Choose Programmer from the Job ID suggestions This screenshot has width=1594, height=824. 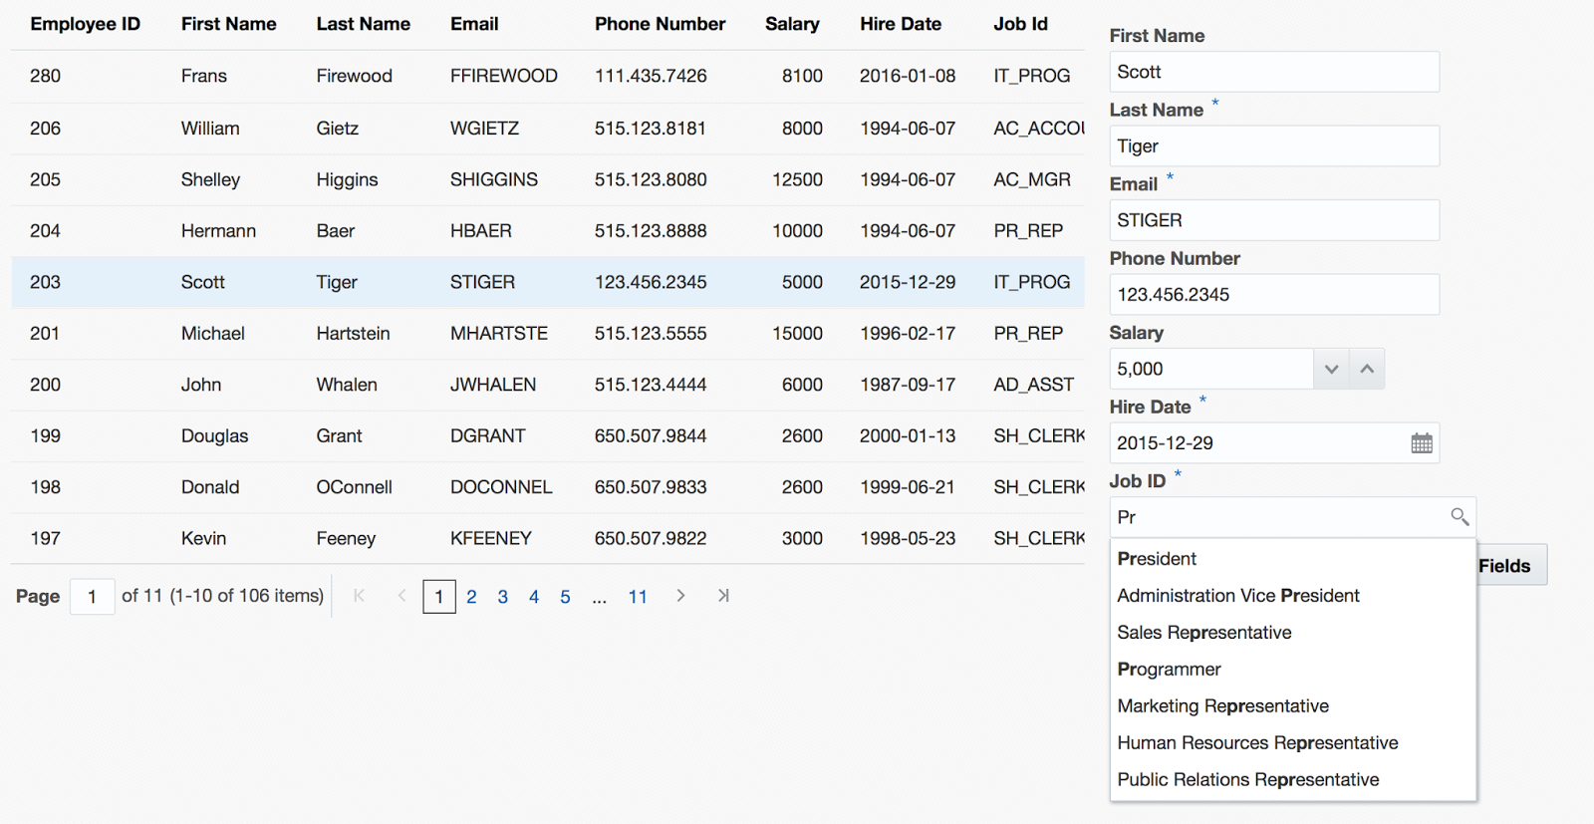click(x=1169, y=670)
